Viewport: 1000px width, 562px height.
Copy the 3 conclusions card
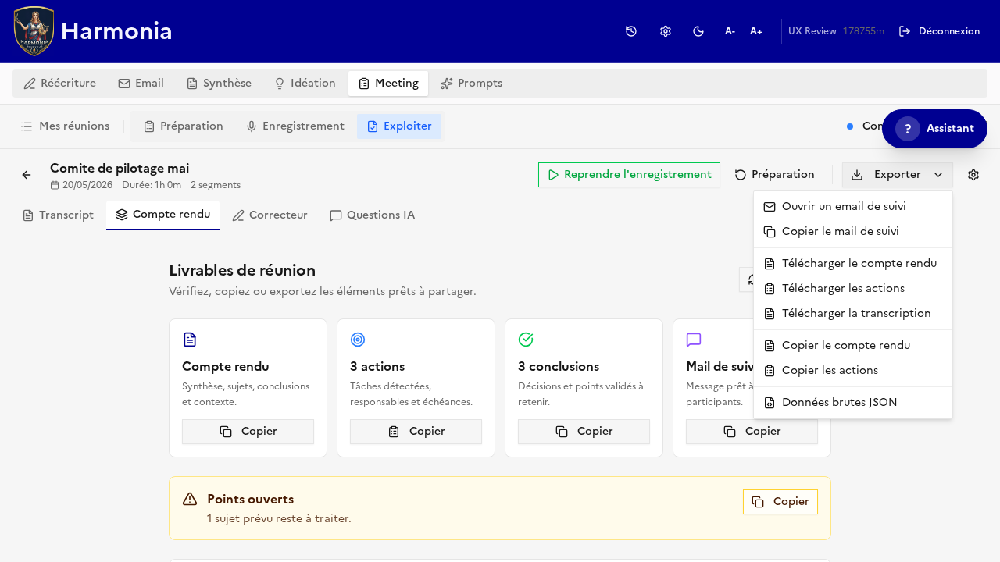coord(584,432)
